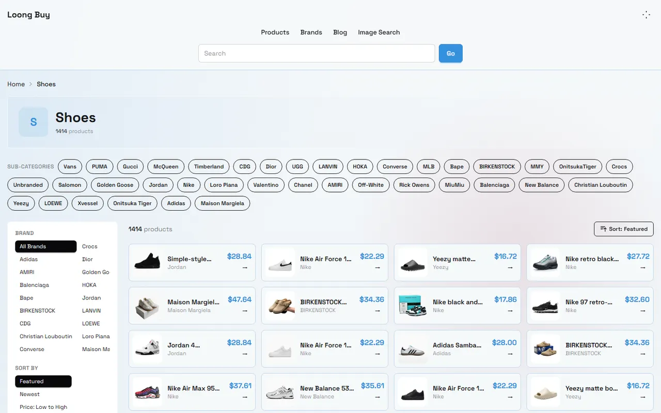The height and width of the screenshot is (413, 661).
Task: Click arrow on Nike retro black $27.72 card
Action: pyautogui.click(x=643, y=267)
